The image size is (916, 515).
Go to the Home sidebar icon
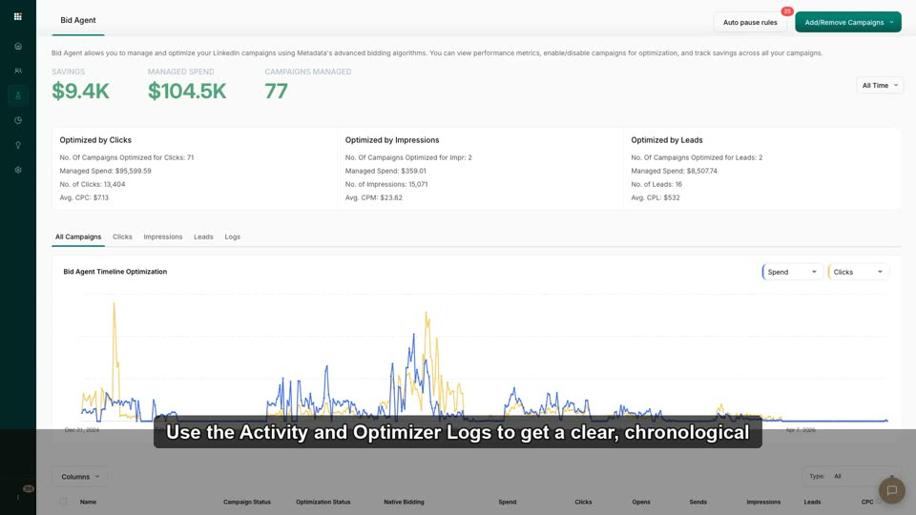coord(18,46)
